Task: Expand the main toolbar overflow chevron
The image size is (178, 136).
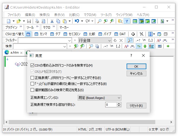Action: pos(173,20)
